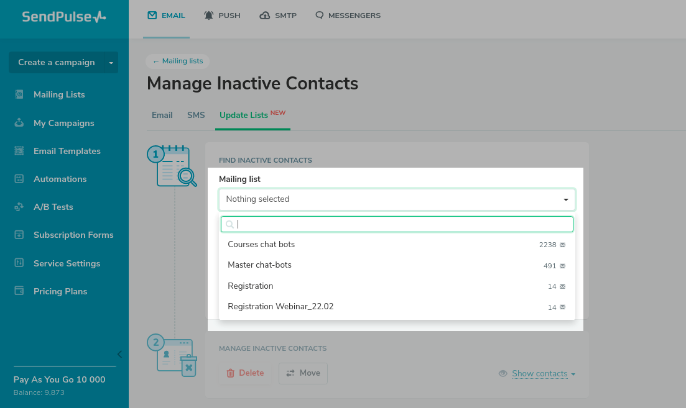Image resolution: width=686 pixels, height=408 pixels.
Task: Toggle the Nothing selected mailing list dropdown
Action: pos(397,199)
